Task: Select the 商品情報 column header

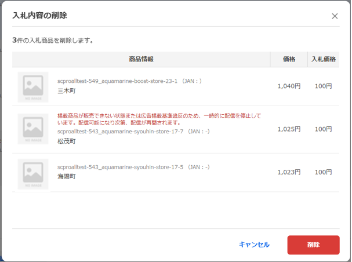Action: [x=141, y=59]
